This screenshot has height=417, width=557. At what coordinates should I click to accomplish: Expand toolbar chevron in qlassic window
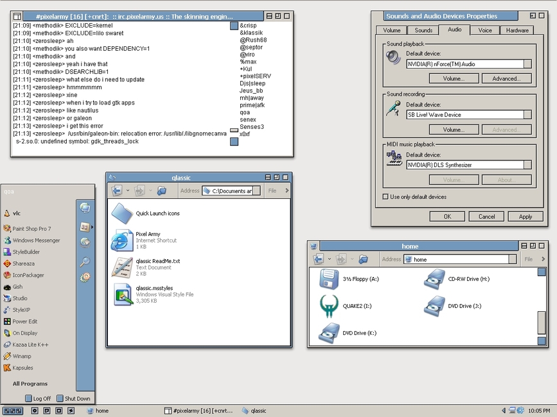coord(287,191)
